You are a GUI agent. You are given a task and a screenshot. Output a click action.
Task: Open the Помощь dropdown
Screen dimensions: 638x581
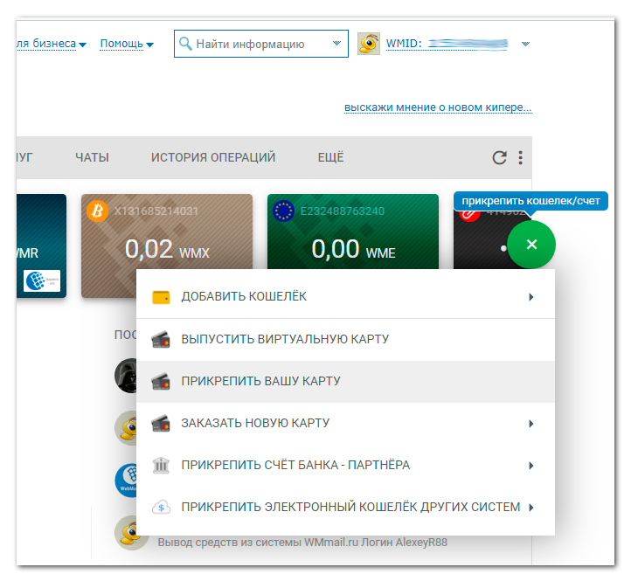pos(127,44)
